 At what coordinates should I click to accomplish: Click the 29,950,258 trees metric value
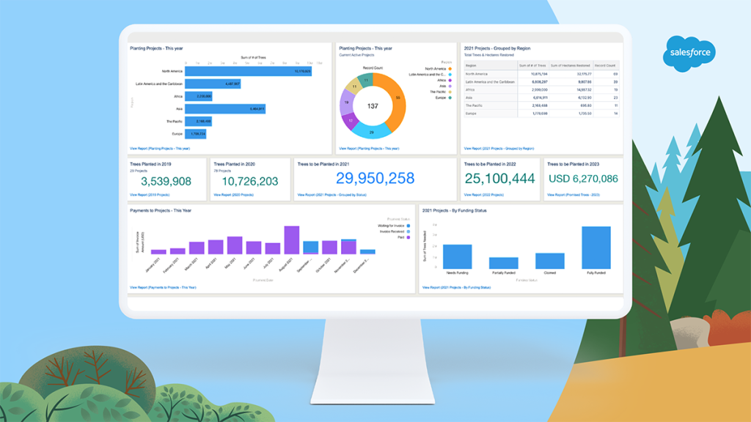coord(375,178)
